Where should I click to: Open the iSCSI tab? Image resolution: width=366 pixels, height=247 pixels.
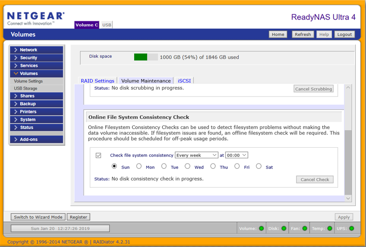pos(184,81)
